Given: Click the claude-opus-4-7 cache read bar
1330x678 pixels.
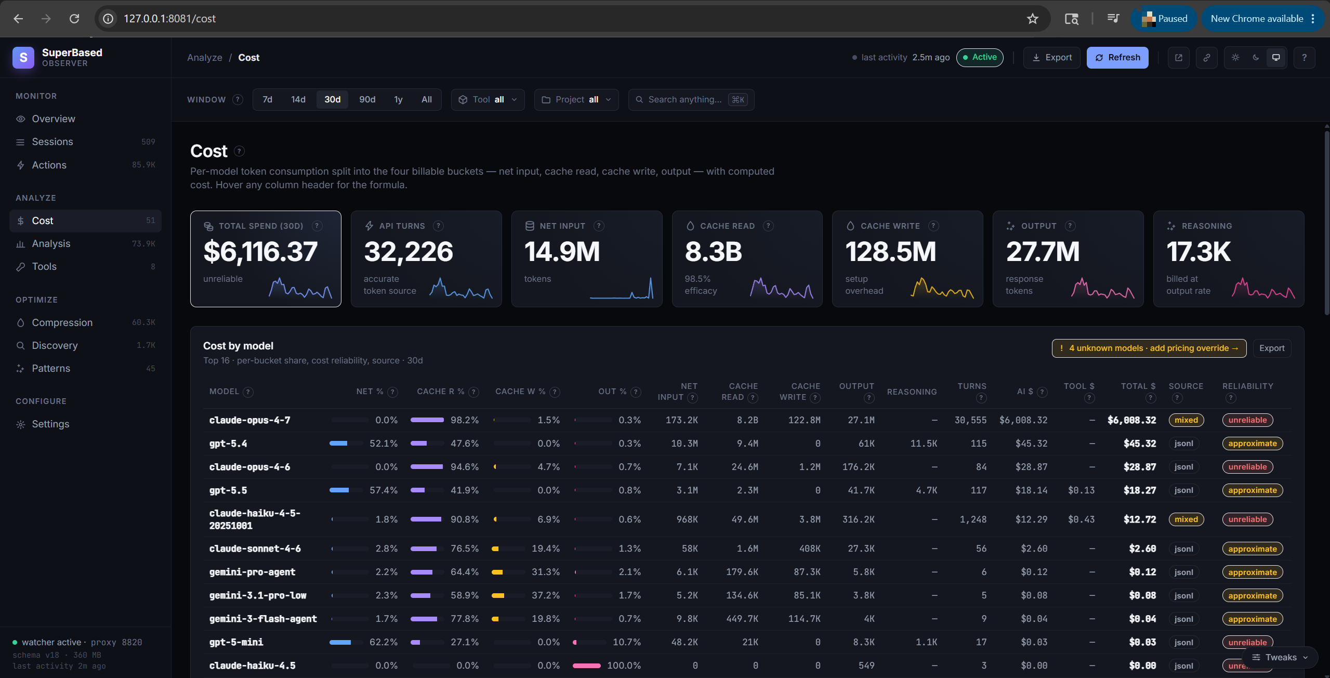Looking at the screenshot, I should (x=427, y=420).
